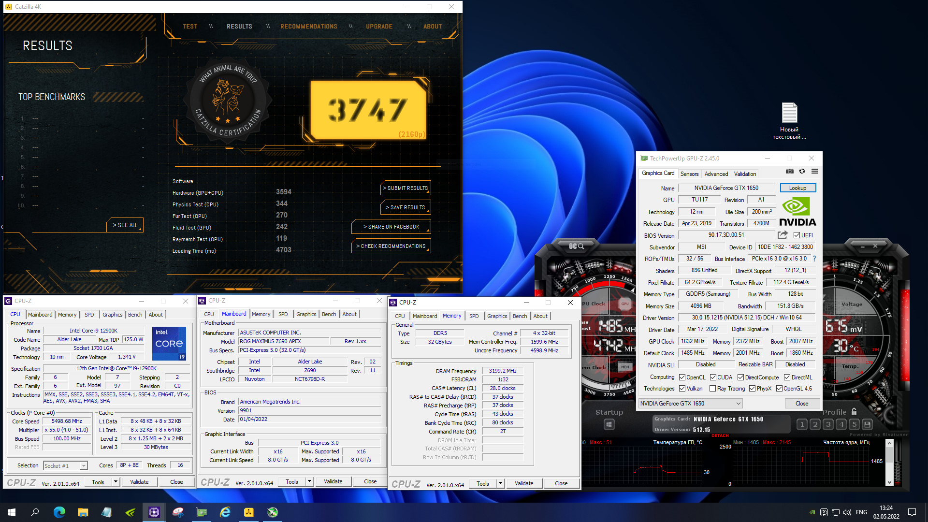Click Afterburner profile lock icon
928x522 pixels.
pos(854,412)
